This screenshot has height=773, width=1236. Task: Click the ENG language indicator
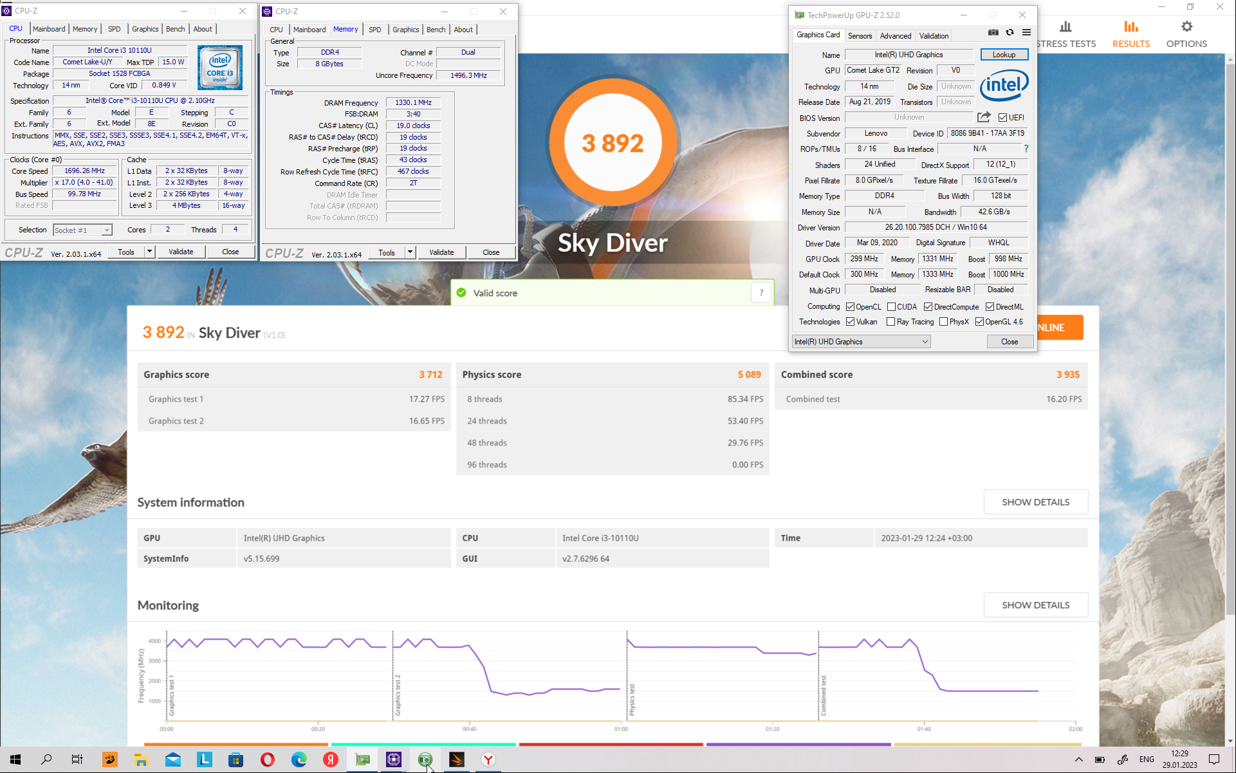1147,759
